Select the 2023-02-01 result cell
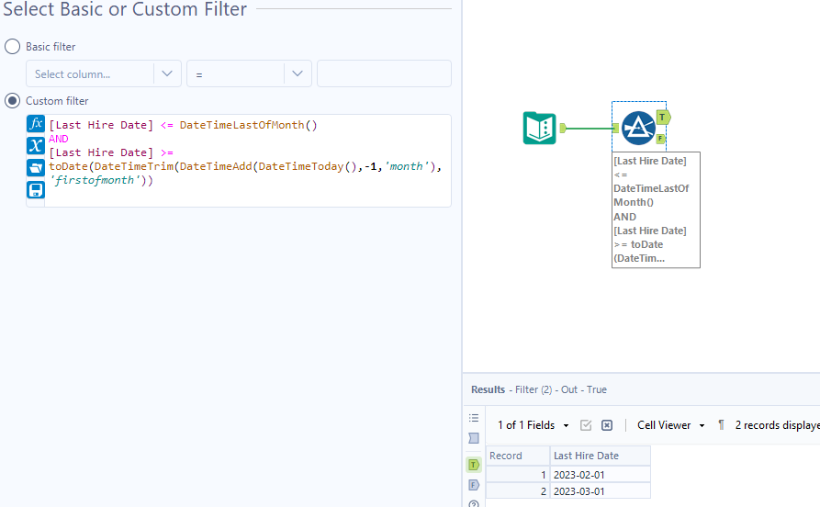Image resolution: width=820 pixels, height=507 pixels. (x=600, y=475)
